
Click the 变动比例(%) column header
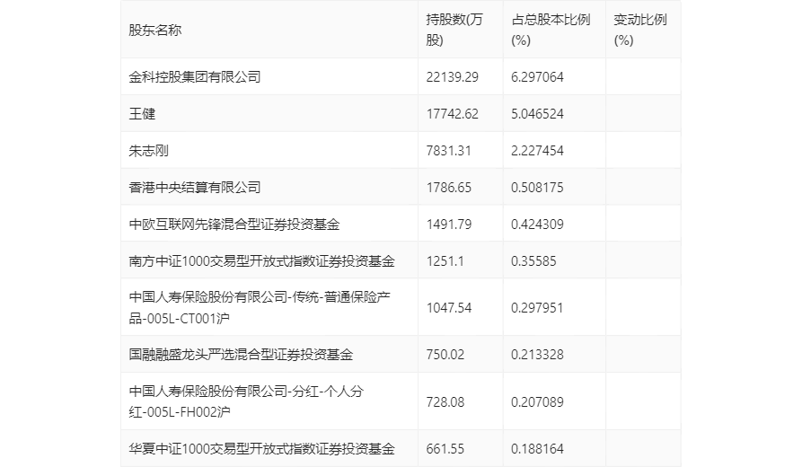click(x=639, y=30)
